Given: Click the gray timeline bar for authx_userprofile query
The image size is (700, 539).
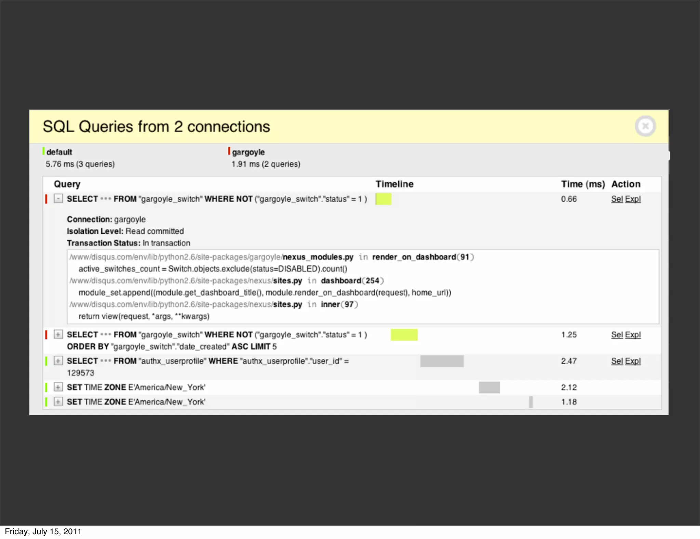Looking at the screenshot, I should 442,361.
